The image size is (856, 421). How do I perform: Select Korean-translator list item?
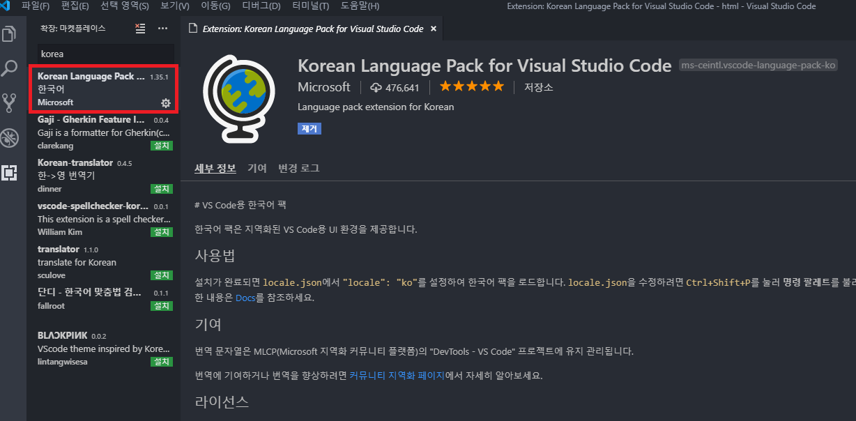103,176
